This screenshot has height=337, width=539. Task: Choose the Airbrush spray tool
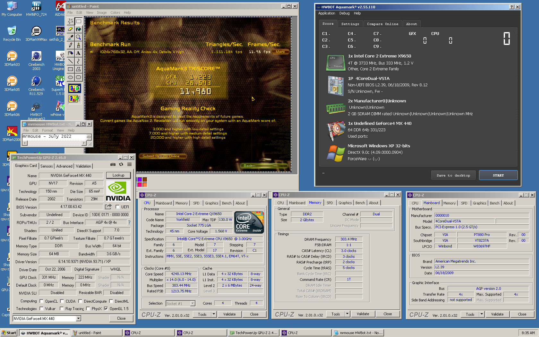tap(71, 53)
